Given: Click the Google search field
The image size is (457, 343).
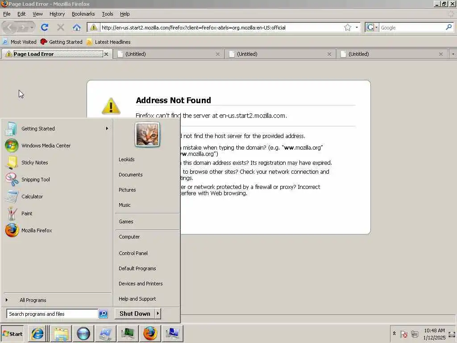Looking at the screenshot, I should (412, 27).
